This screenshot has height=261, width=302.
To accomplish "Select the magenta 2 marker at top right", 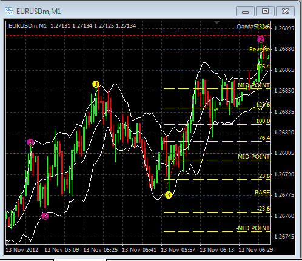I will click(x=261, y=39).
